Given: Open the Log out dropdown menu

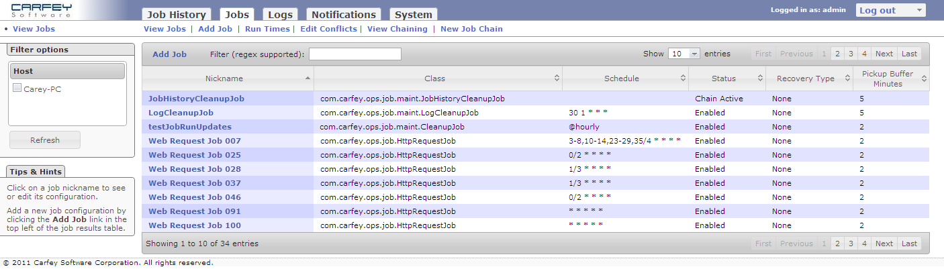Looking at the screenshot, I should click(x=890, y=10).
